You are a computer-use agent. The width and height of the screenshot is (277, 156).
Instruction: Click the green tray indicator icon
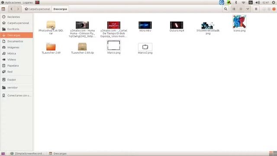tap(229, 2)
